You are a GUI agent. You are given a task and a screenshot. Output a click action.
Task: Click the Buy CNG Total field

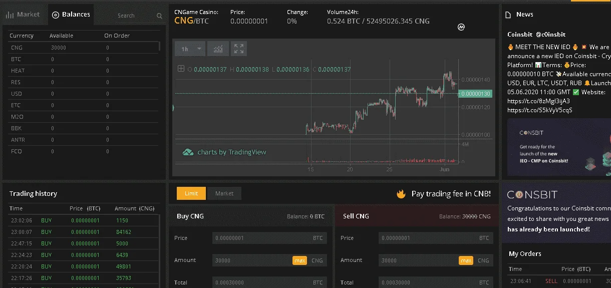click(269, 282)
